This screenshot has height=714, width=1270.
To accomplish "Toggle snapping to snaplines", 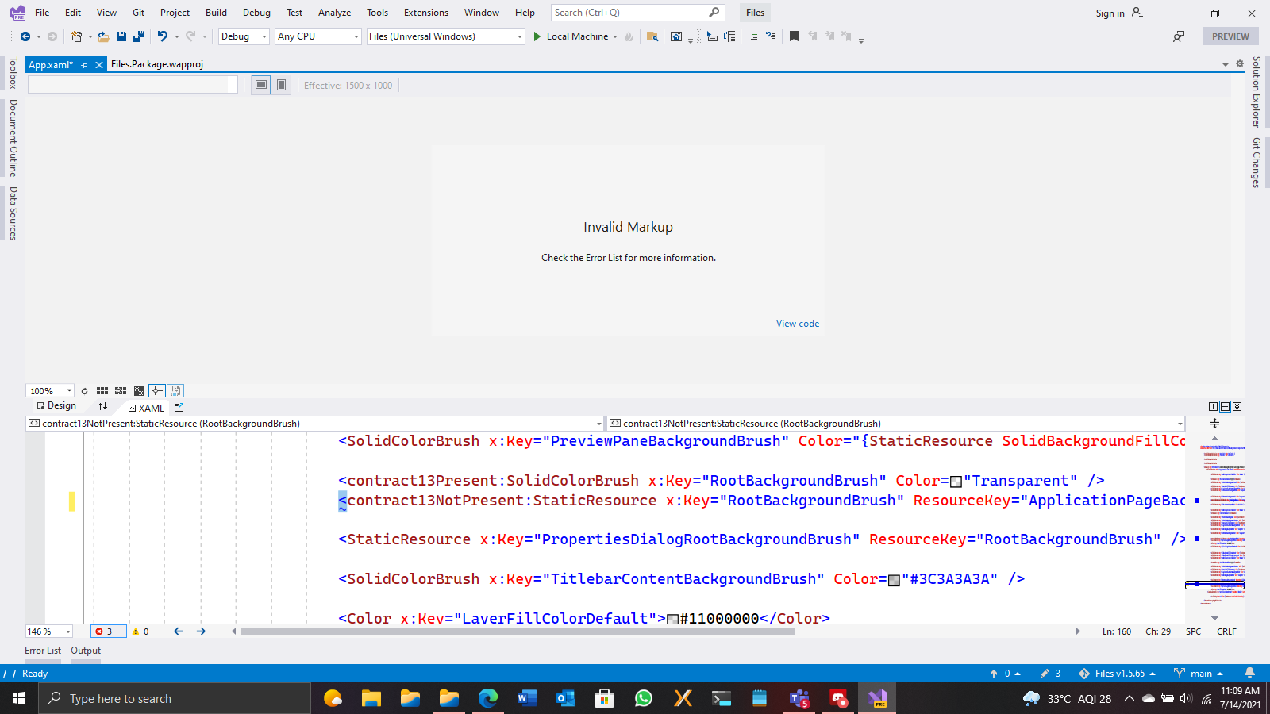I will [x=157, y=391].
